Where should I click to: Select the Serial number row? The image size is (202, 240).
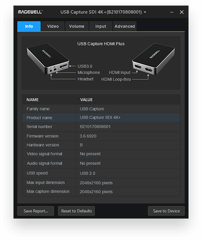point(101,127)
